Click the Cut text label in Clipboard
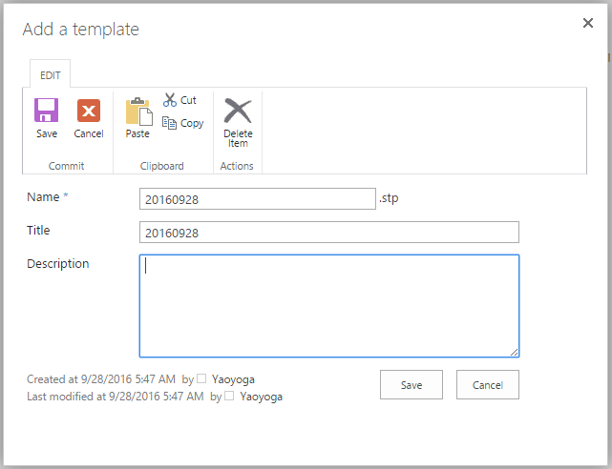The height and width of the screenshot is (469, 612). (x=188, y=100)
